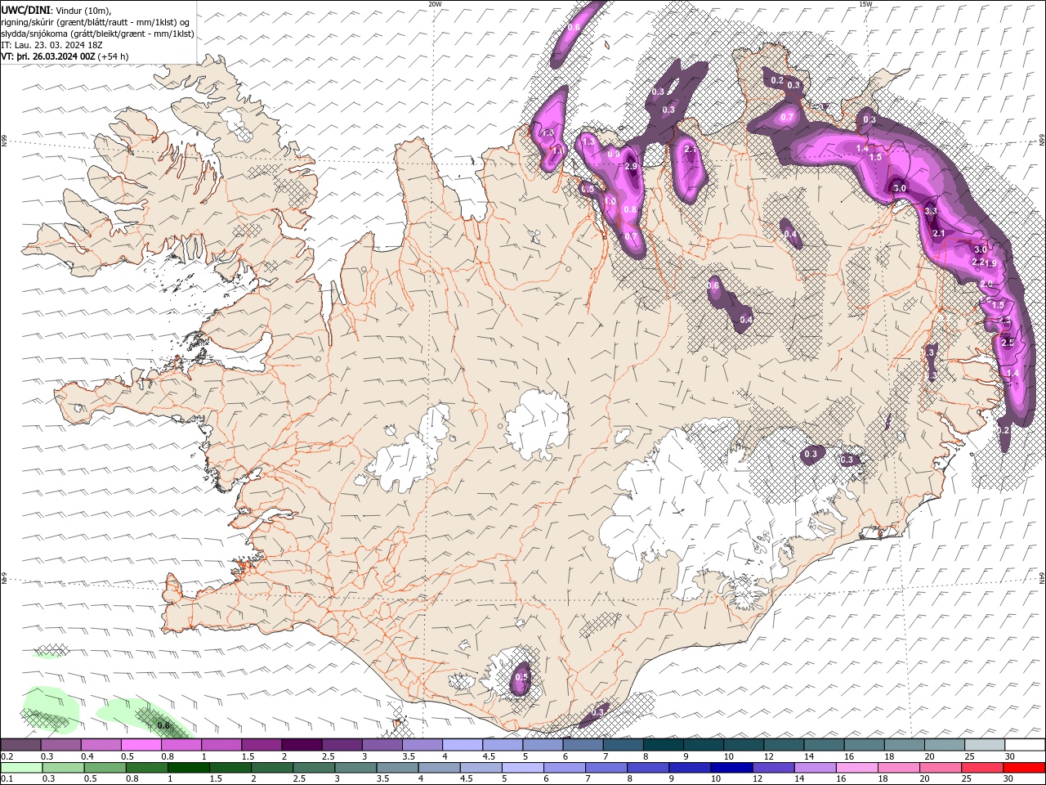The height and width of the screenshot is (785, 1046).
Task: Click the 'slydda/snjókoma' legend description line
Action: click(97, 34)
